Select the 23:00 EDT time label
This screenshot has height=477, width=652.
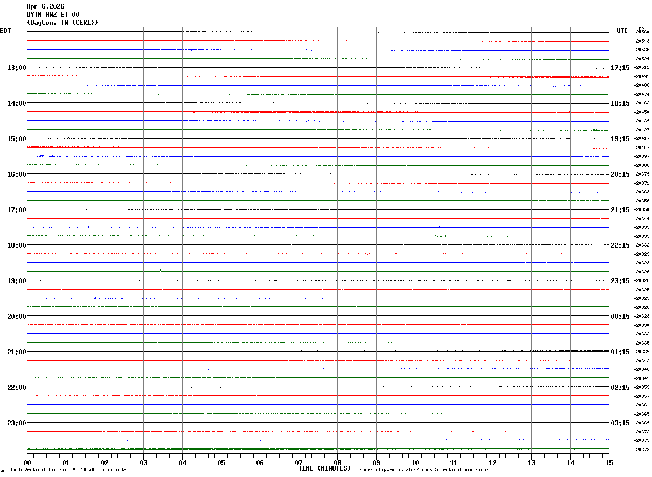tap(16, 423)
